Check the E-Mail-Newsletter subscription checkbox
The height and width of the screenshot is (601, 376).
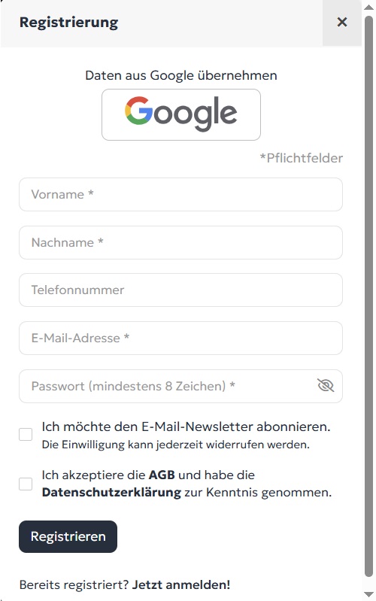pyautogui.click(x=26, y=435)
